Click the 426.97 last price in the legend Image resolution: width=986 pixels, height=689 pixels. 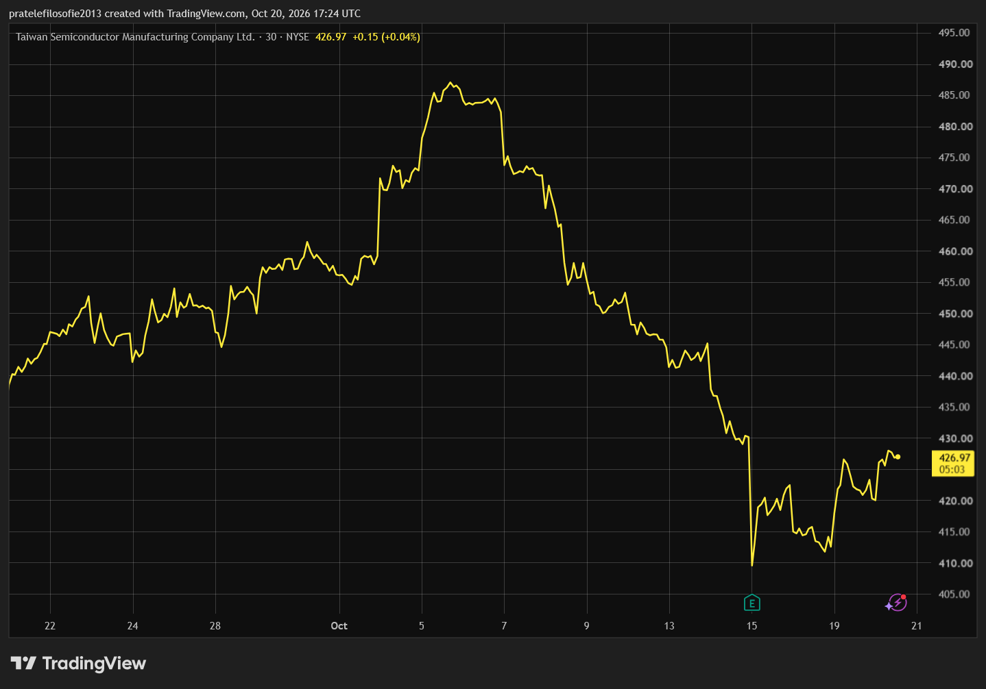[330, 37]
